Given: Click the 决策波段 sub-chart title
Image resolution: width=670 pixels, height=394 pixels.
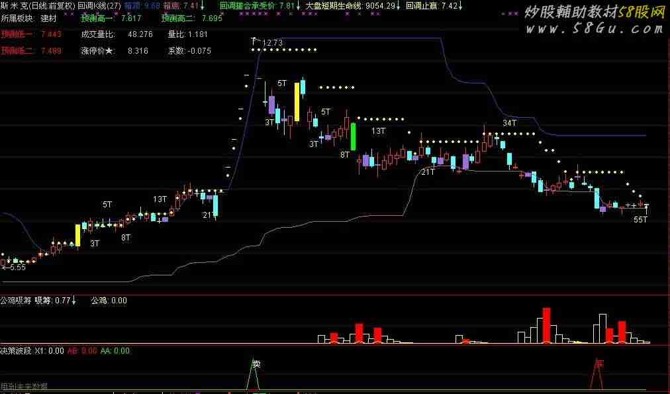Looking at the screenshot, I should click(x=16, y=351).
